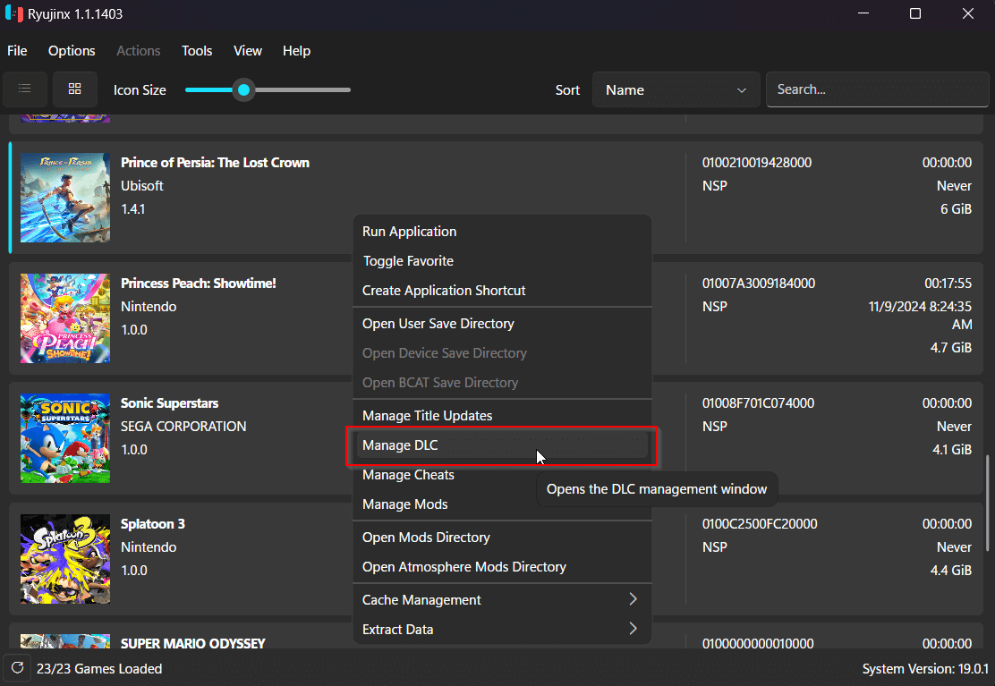
Task: Click Create Application Shortcut
Action: coord(502,291)
